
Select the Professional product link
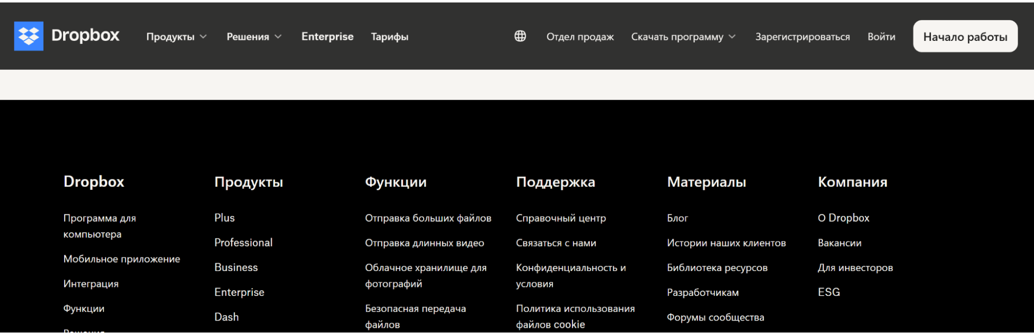click(x=243, y=243)
